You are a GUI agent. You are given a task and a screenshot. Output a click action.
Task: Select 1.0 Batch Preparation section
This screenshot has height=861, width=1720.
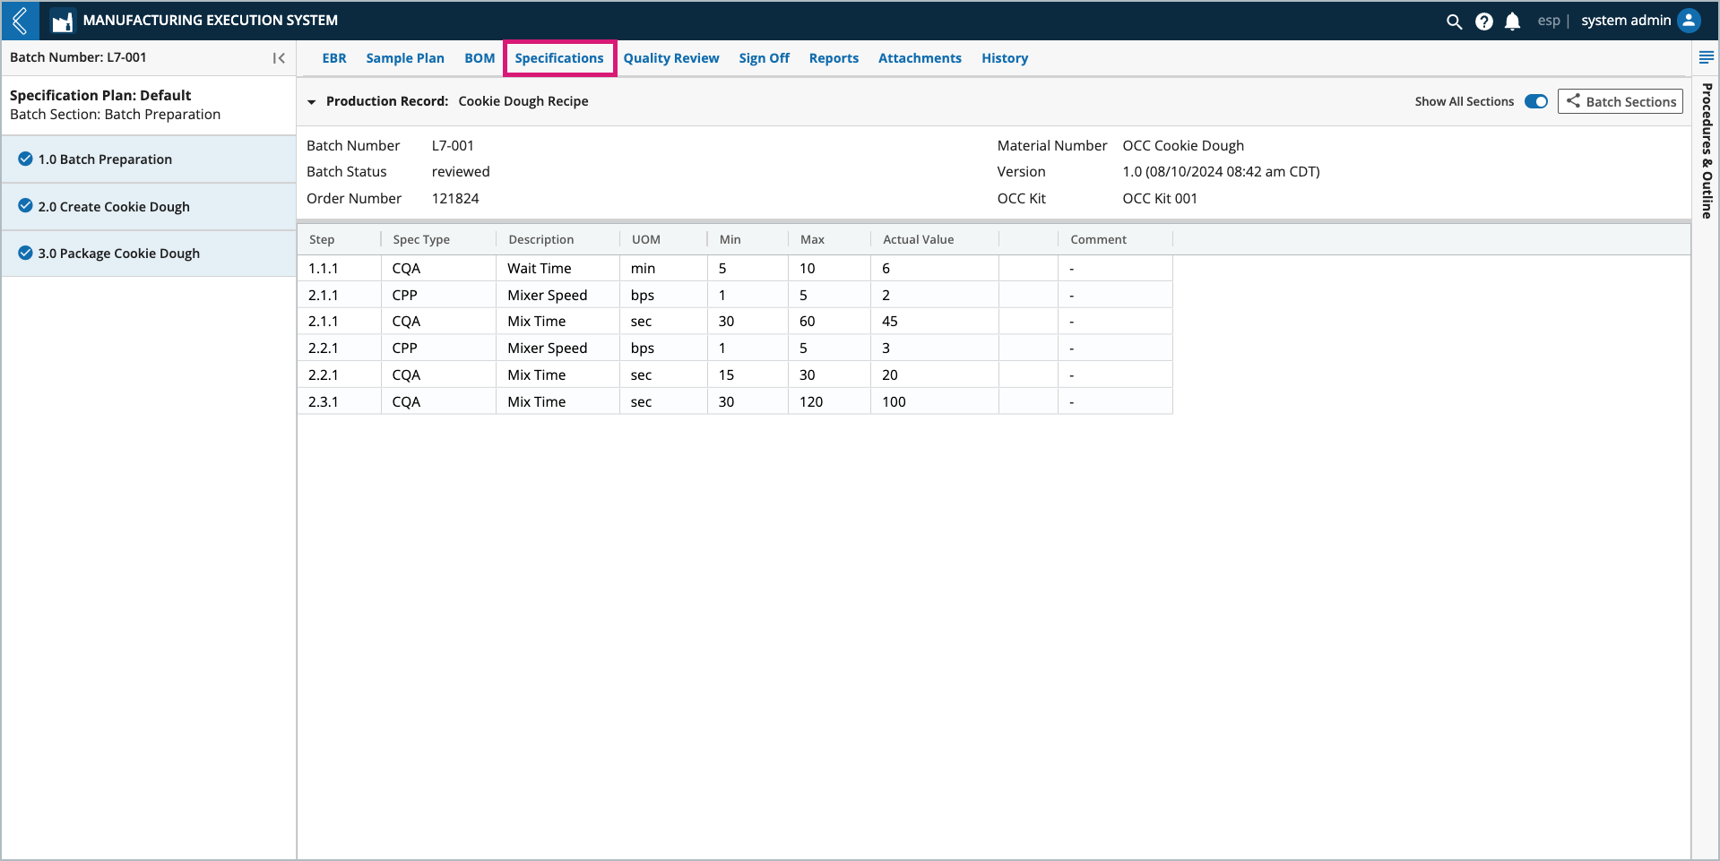(x=149, y=159)
